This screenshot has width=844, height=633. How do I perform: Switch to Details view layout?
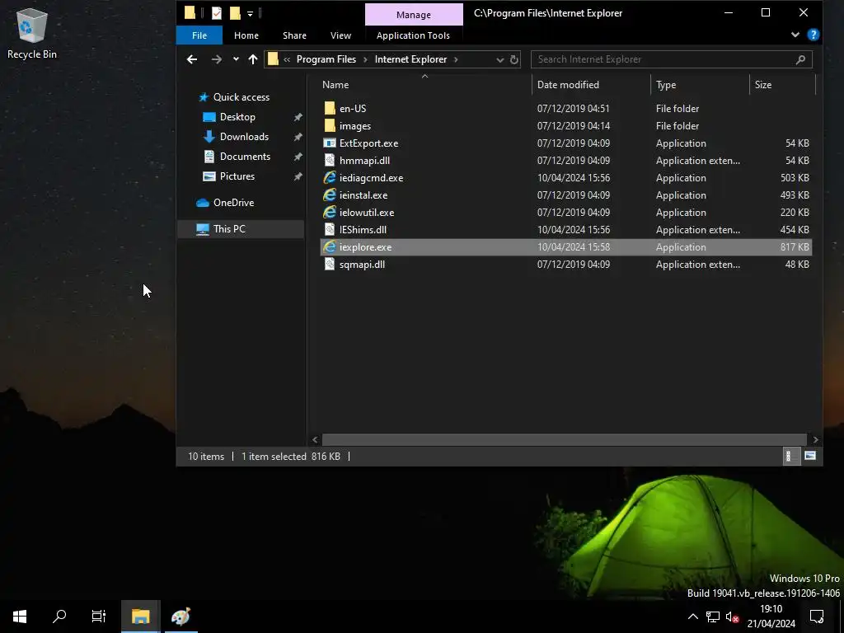pos(790,457)
